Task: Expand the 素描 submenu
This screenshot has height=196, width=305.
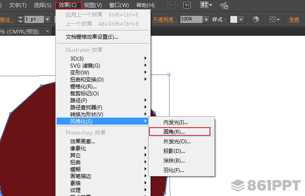Action: (x=103, y=183)
